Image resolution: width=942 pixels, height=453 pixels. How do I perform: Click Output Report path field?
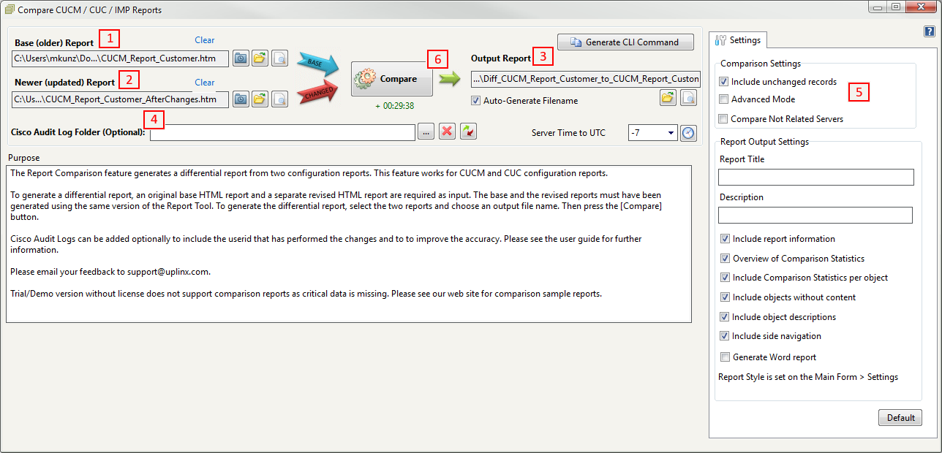(586, 79)
